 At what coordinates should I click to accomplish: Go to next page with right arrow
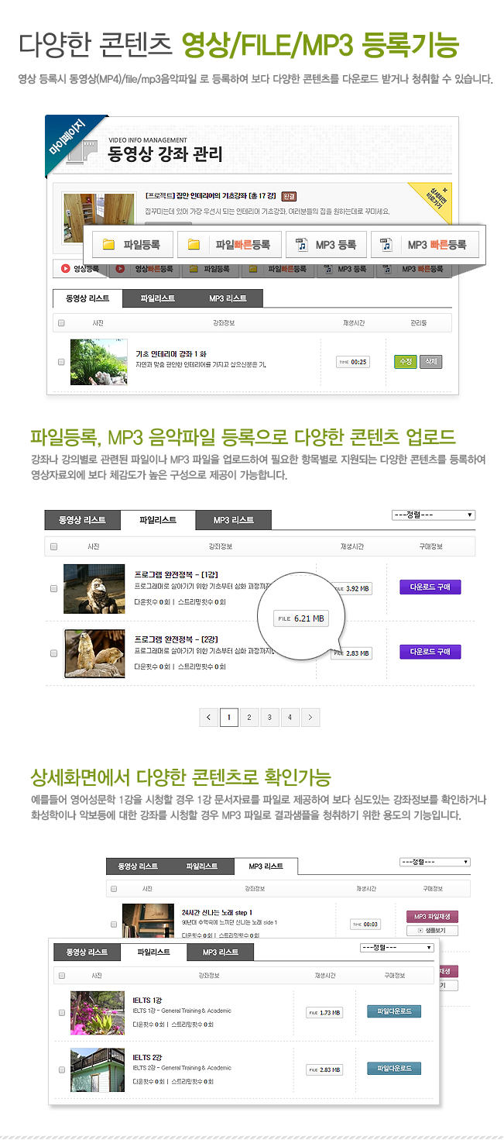[x=310, y=718]
